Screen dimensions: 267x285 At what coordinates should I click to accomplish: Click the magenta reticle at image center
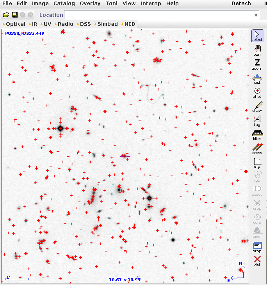click(x=125, y=156)
